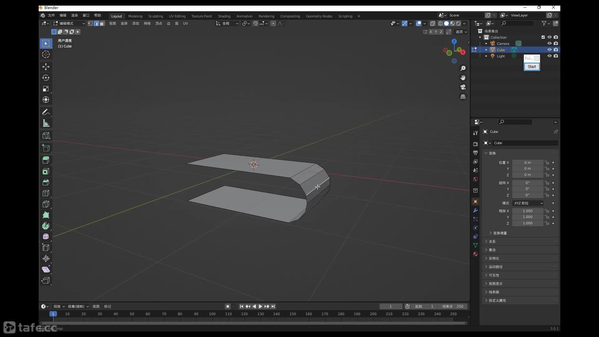Uncheck the Collection exclude checkbox
599x337 pixels.
click(543, 37)
